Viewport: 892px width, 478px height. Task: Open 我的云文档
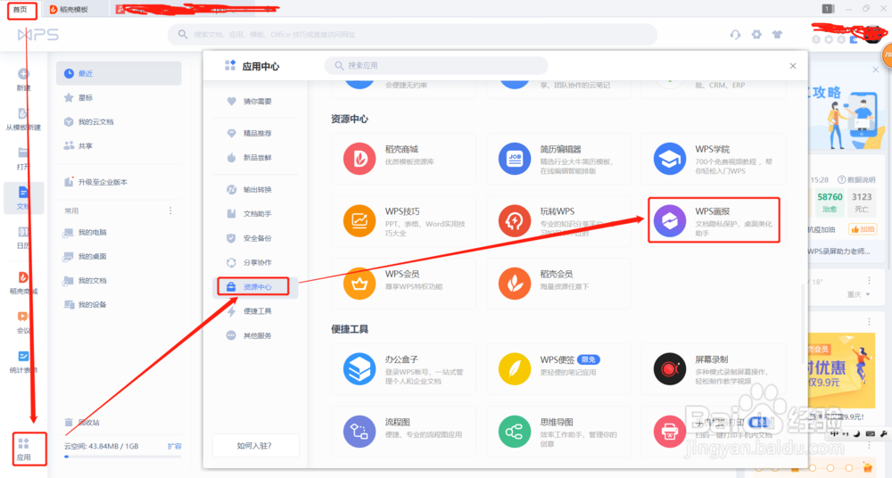[119, 122]
